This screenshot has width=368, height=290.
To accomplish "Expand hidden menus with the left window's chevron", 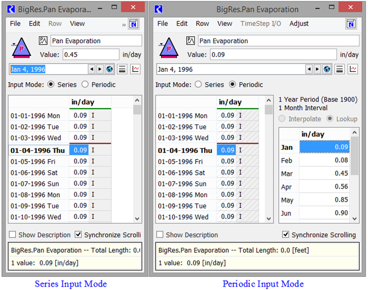I will point(124,24).
